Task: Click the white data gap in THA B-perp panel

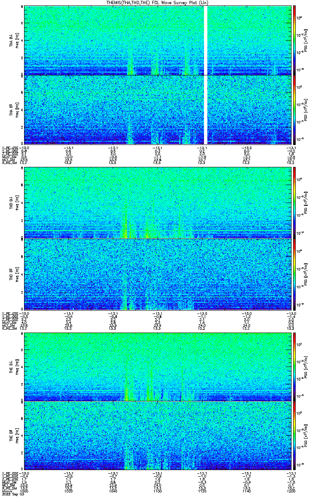Action: (x=206, y=40)
